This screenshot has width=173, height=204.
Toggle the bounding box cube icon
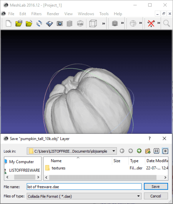(93, 23)
